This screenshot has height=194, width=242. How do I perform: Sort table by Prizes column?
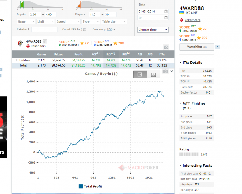click(x=58, y=54)
